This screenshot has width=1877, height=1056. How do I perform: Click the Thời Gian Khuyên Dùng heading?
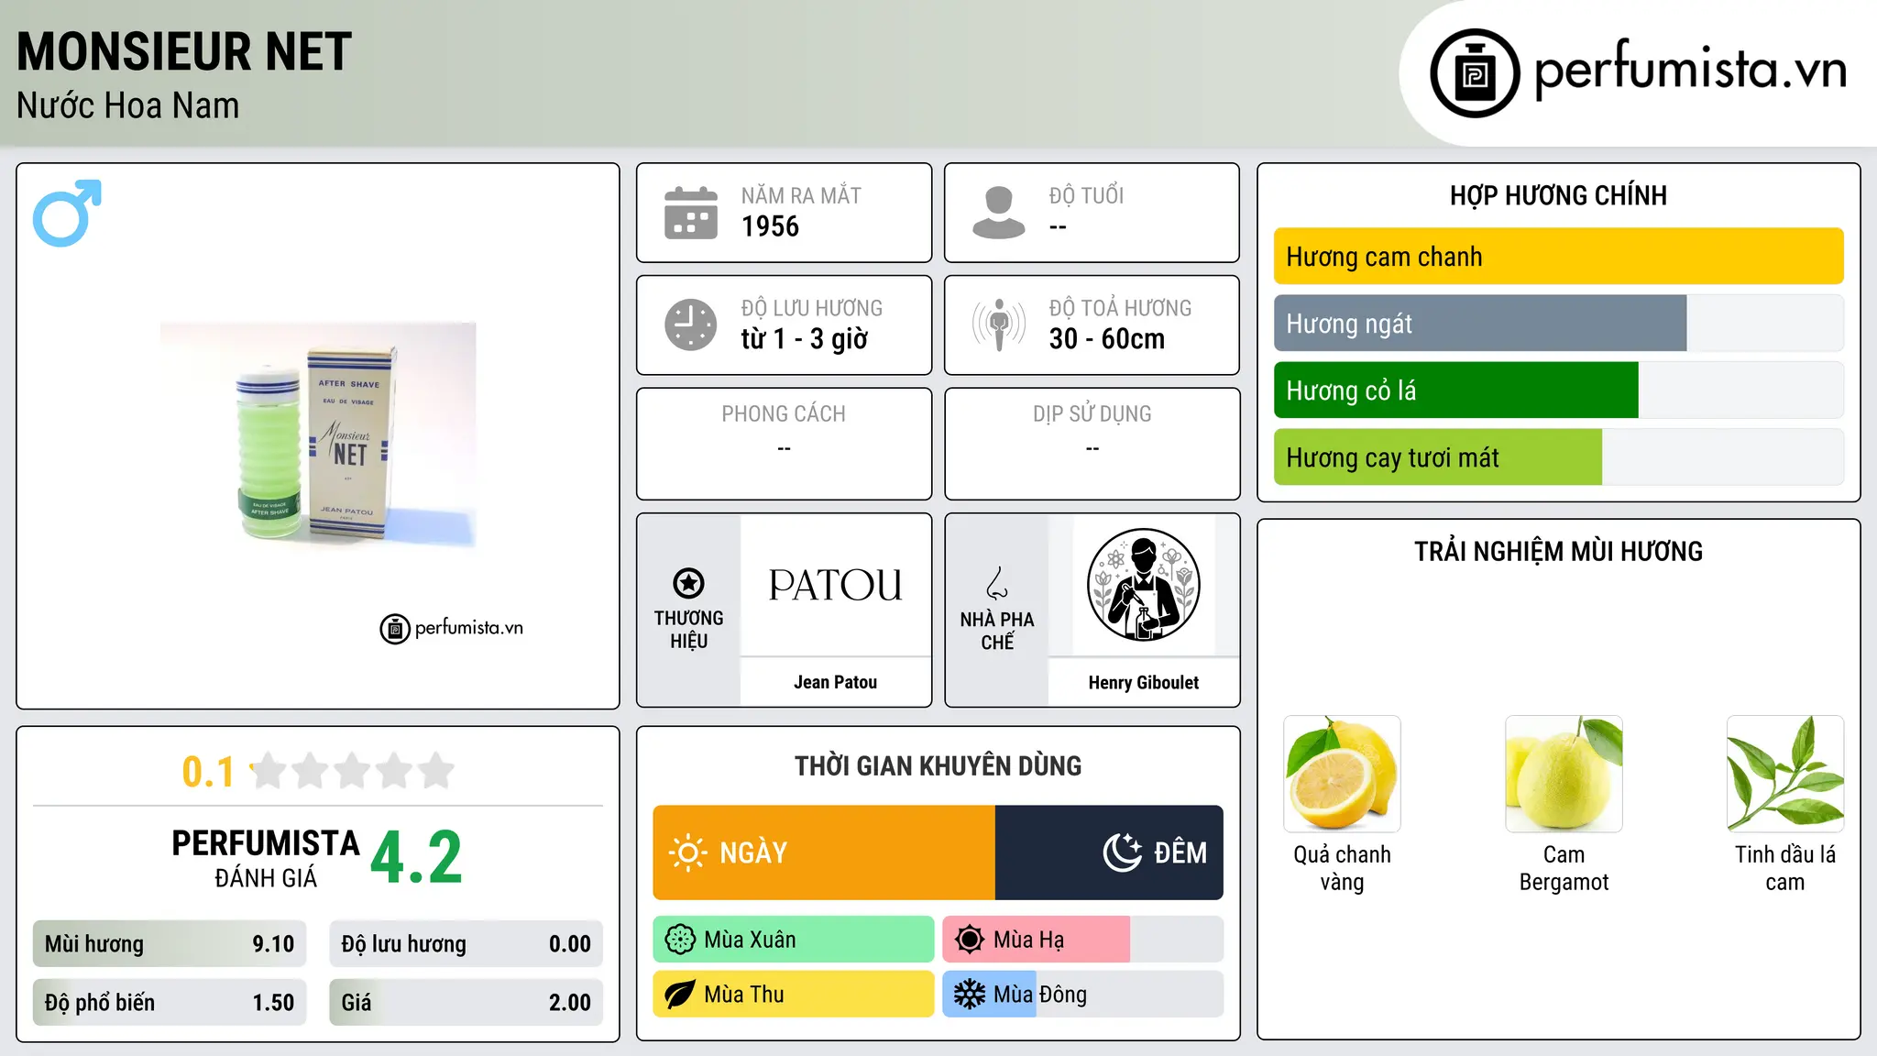point(938,766)
